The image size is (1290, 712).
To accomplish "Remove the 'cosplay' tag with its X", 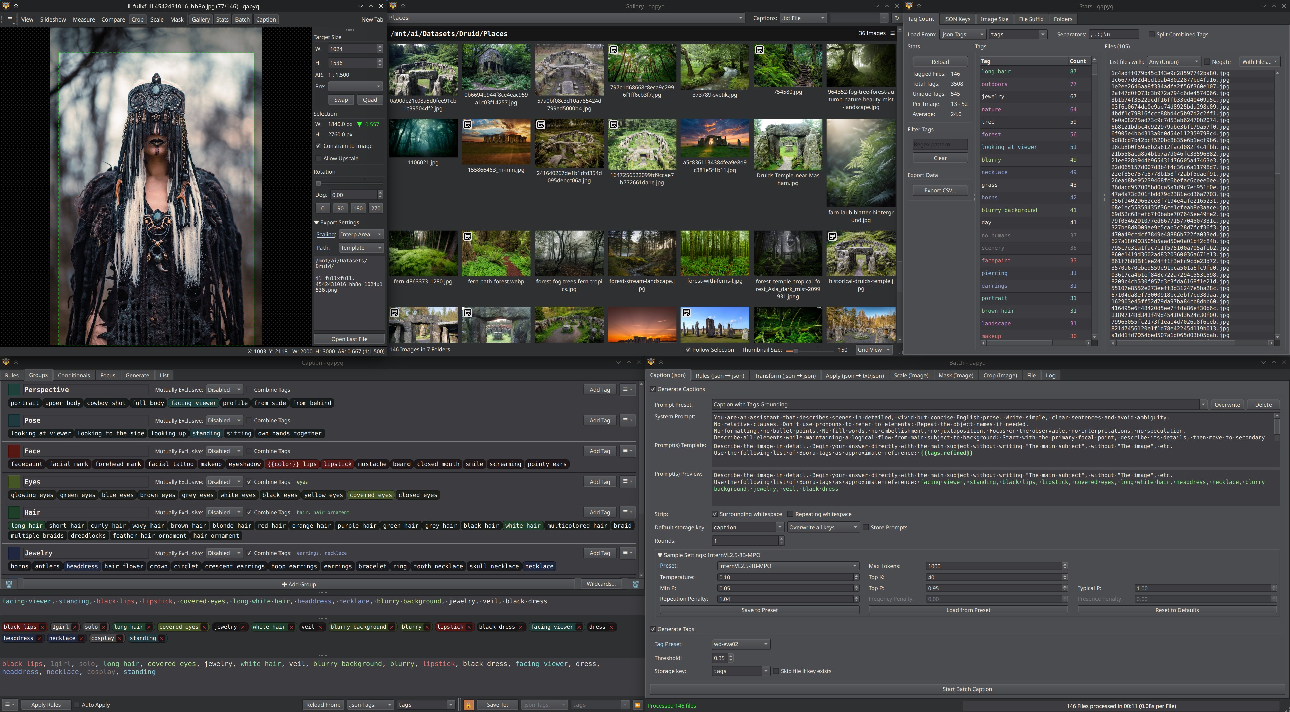I will (120, 638).
